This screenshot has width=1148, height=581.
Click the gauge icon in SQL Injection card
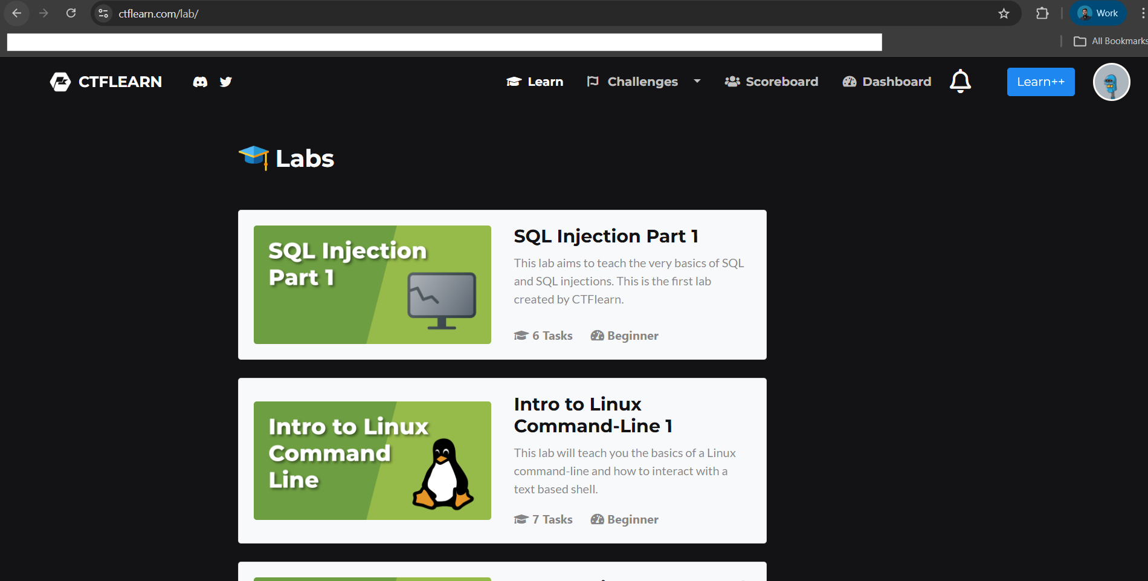tap(597, 336)
